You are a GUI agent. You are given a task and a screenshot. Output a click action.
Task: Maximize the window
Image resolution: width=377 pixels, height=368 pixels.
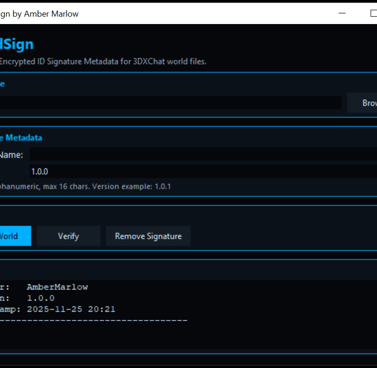pos(374,13)
